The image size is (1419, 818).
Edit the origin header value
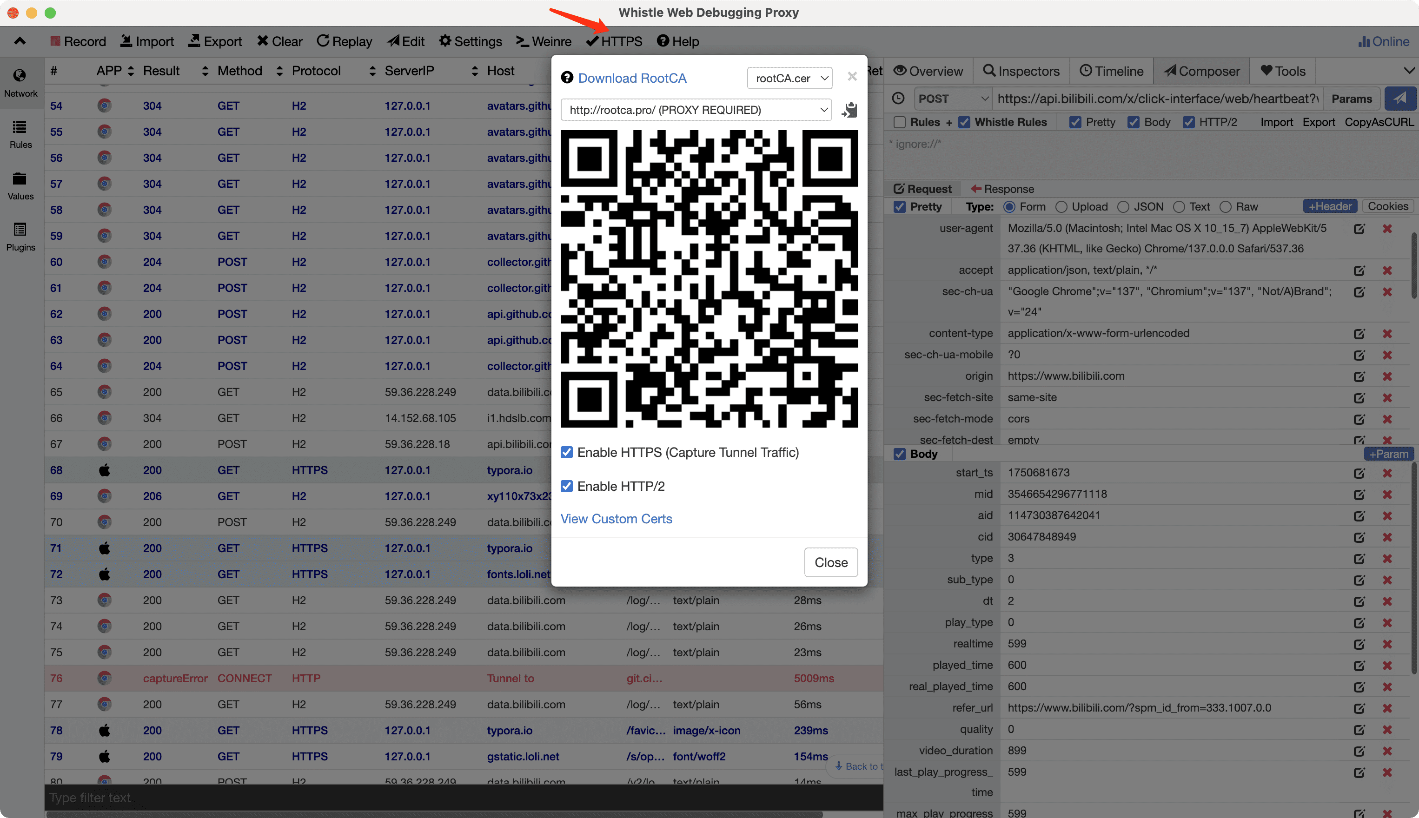pyautogui.click(x=1359, y=376)
